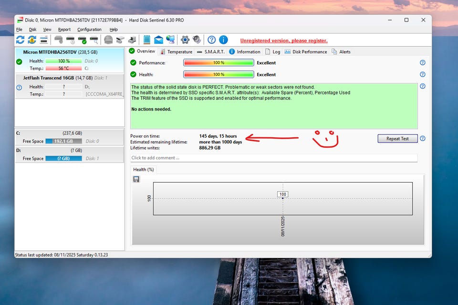Click the 08/11/2025 date label on graph
This screenshot has height=305, width=458.
[283, 226]
